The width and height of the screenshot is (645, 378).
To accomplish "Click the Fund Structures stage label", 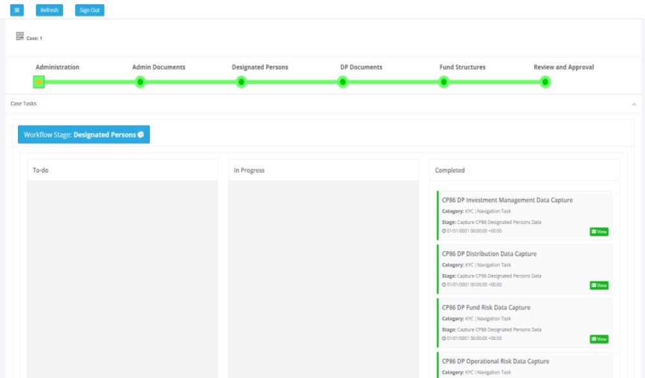I will [462, 67].
